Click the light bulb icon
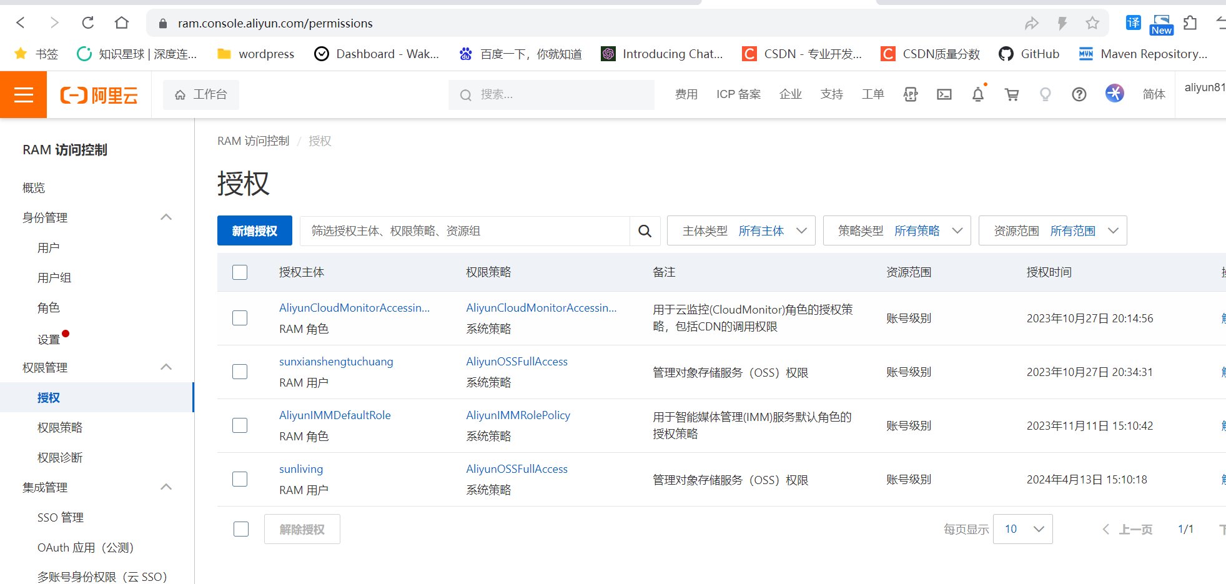This screenshot has width=1226, height=584. (1046, 94)
